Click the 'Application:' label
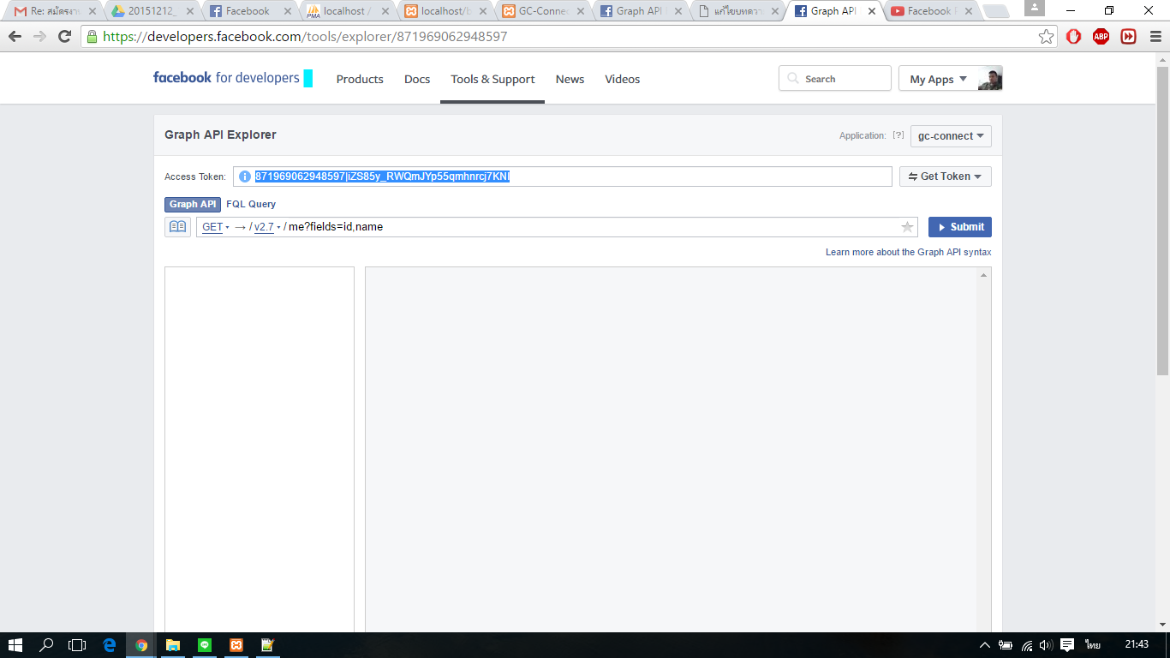 [x=863, y=136]
